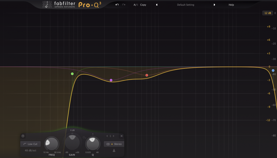Click the dynamic range gear icon
This screenshot has width=277, height=158.
(84, 137)
